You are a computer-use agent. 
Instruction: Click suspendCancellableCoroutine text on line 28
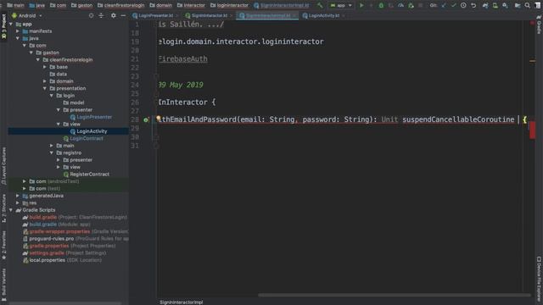coord(458,119)
